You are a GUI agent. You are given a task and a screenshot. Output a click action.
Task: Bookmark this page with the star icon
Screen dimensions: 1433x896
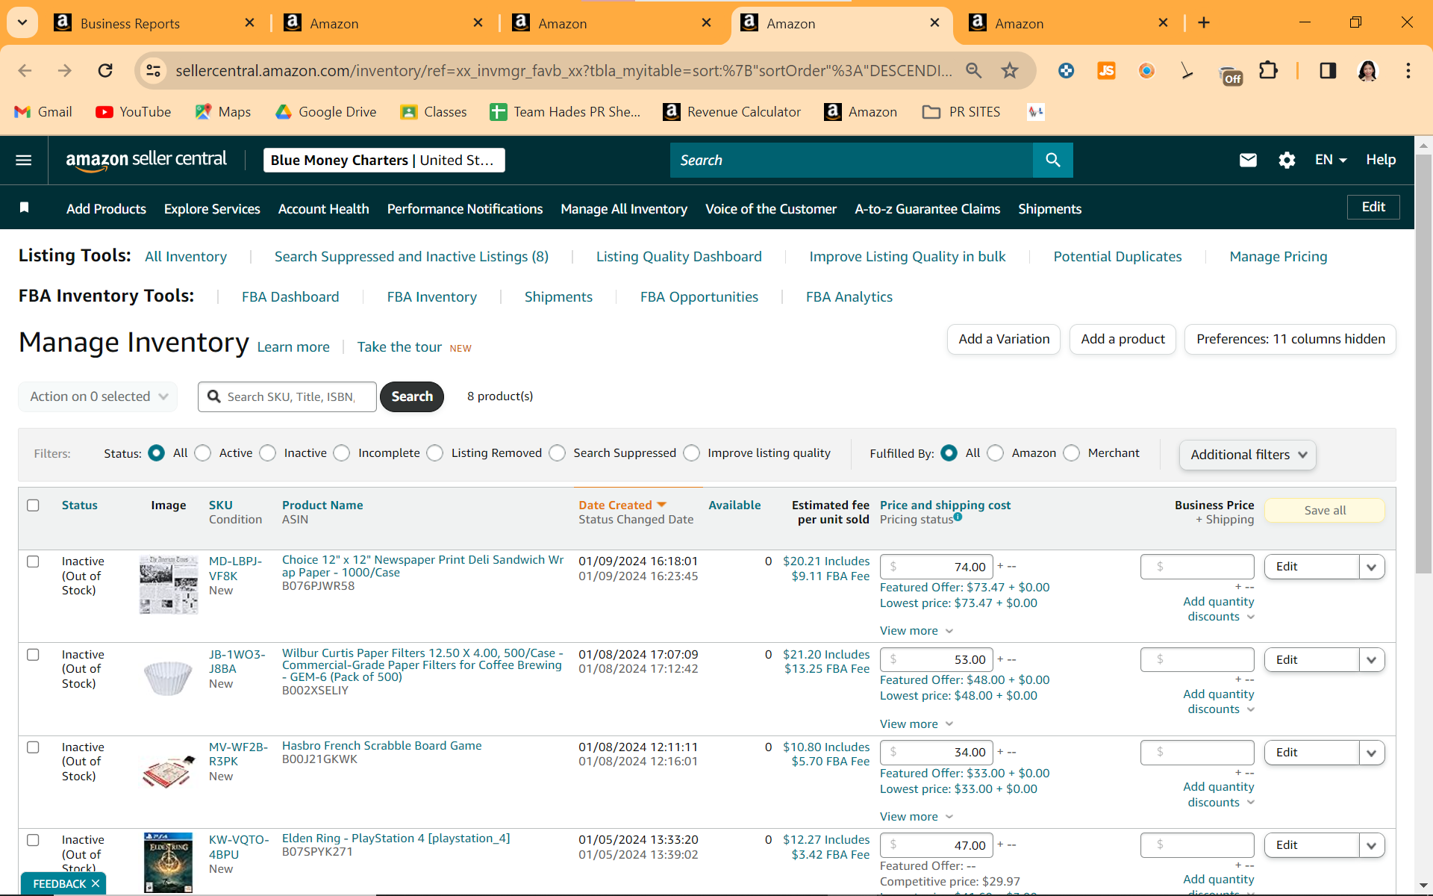coord(1010,71)
